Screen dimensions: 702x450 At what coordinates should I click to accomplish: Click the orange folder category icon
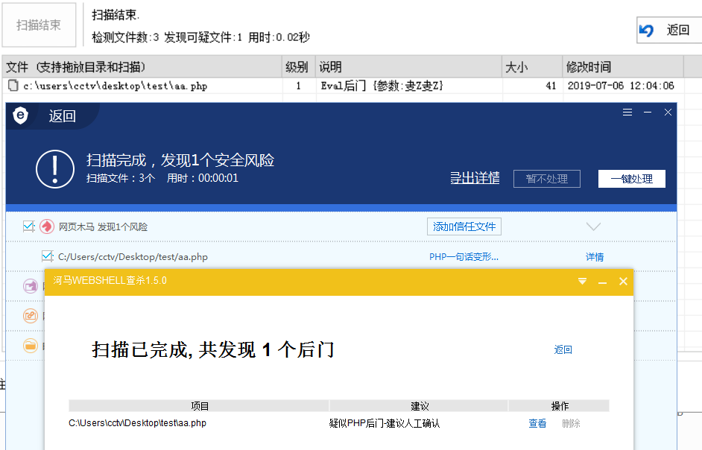31,346
